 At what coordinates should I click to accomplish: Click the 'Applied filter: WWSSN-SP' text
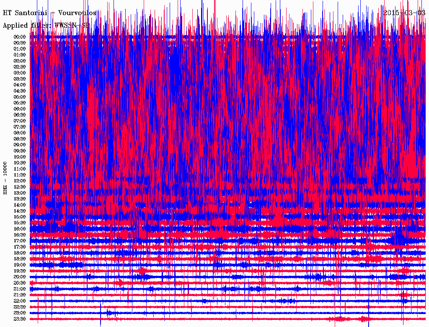(x=46, y=25)
